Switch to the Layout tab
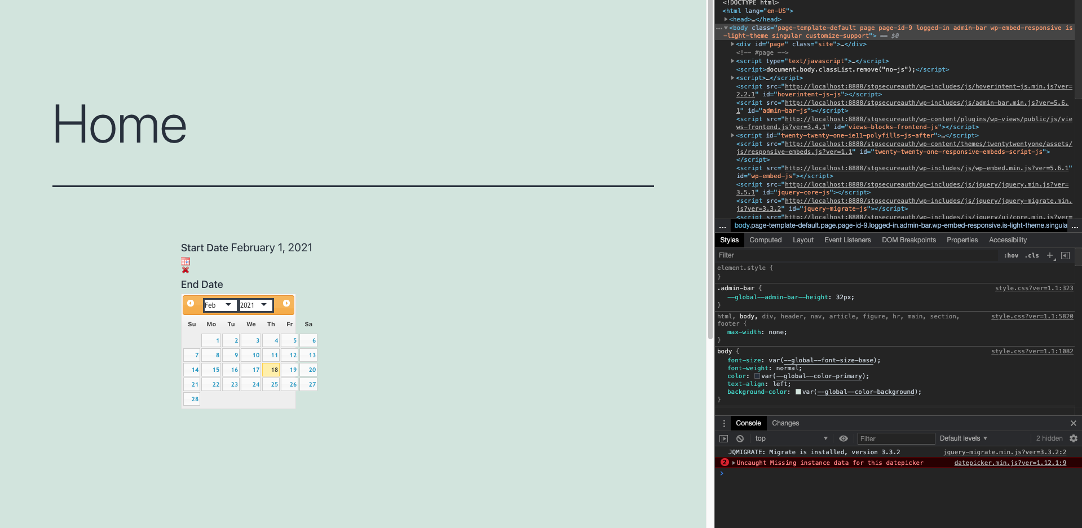The width and height of the screenshot is (1082, 528). click(803, 240)
